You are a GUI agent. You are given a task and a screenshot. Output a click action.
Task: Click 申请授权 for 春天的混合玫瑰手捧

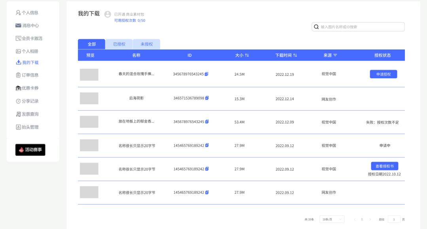[383, 74]
